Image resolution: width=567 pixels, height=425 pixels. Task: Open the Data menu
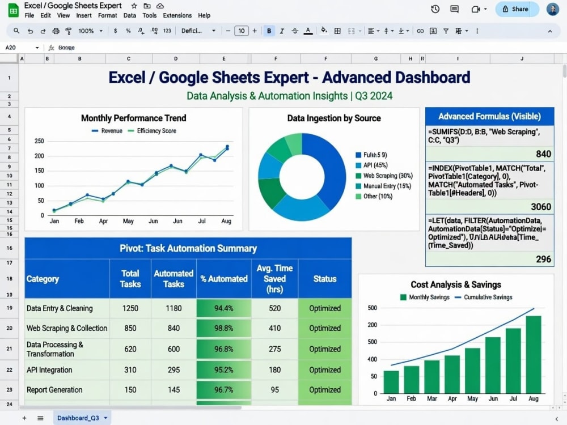(129, 15)
